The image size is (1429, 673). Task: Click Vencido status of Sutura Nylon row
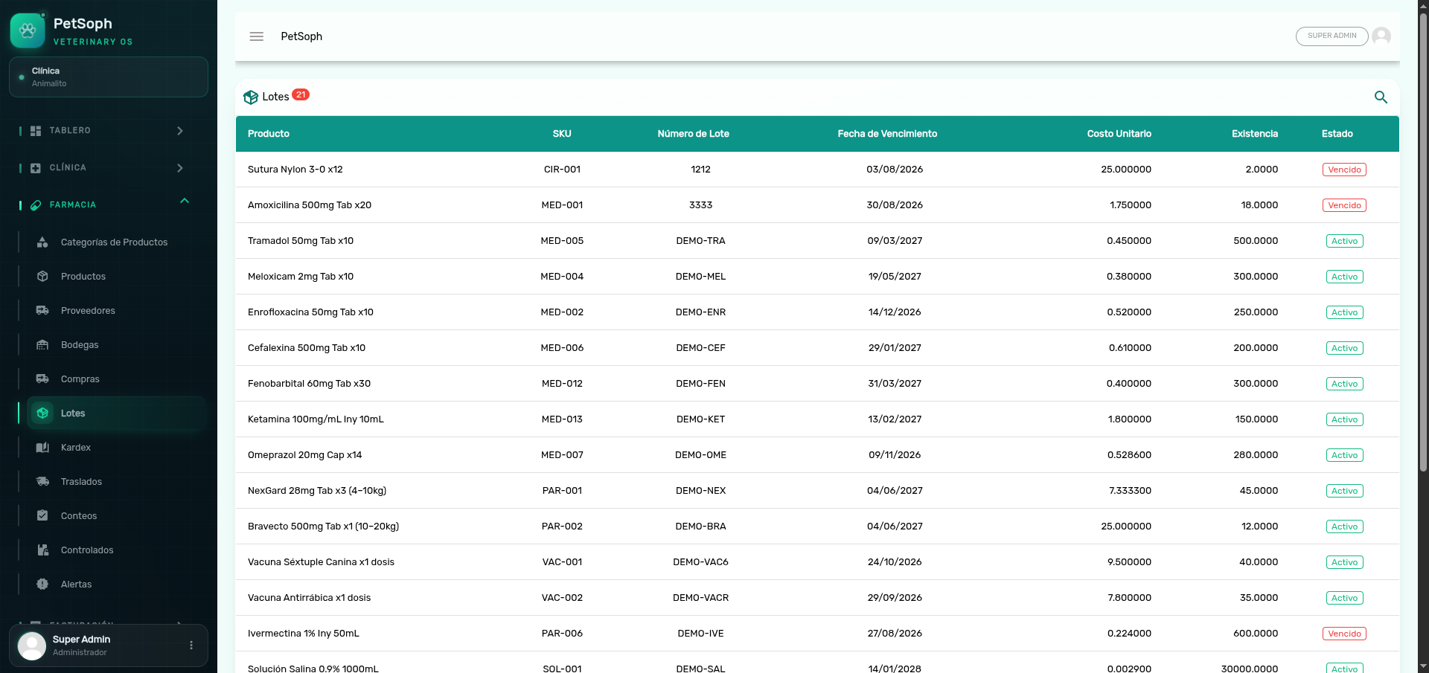pyautogui.click(x=1344, y=170)
